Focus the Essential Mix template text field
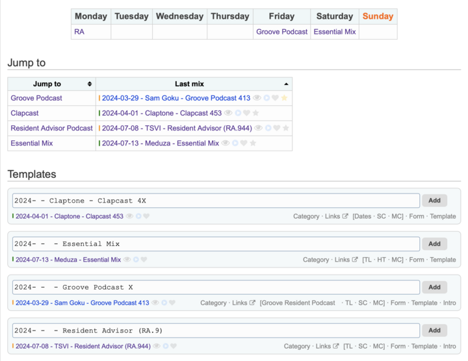This screenshot has height=361, width=468. pos(216,244)
